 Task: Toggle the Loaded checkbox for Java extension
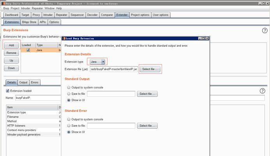click(x=28, y=50)
